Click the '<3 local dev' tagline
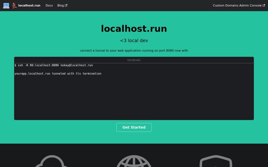268x167 pixels. tap(134, 40)
